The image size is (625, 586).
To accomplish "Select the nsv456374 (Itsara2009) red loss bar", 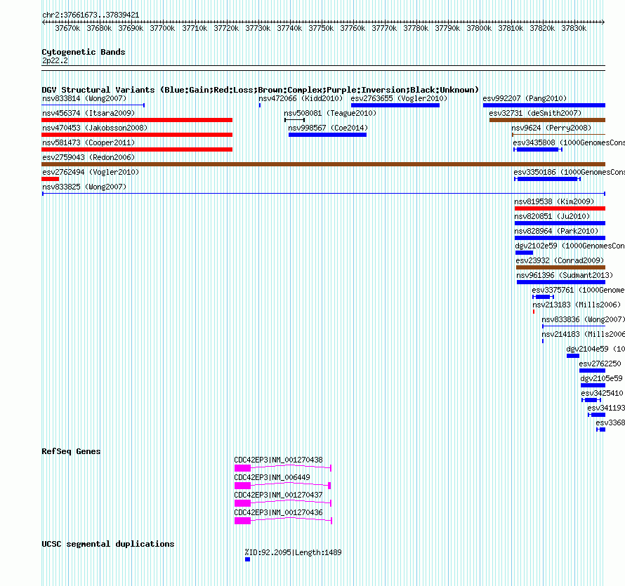I will coord(137,120).
